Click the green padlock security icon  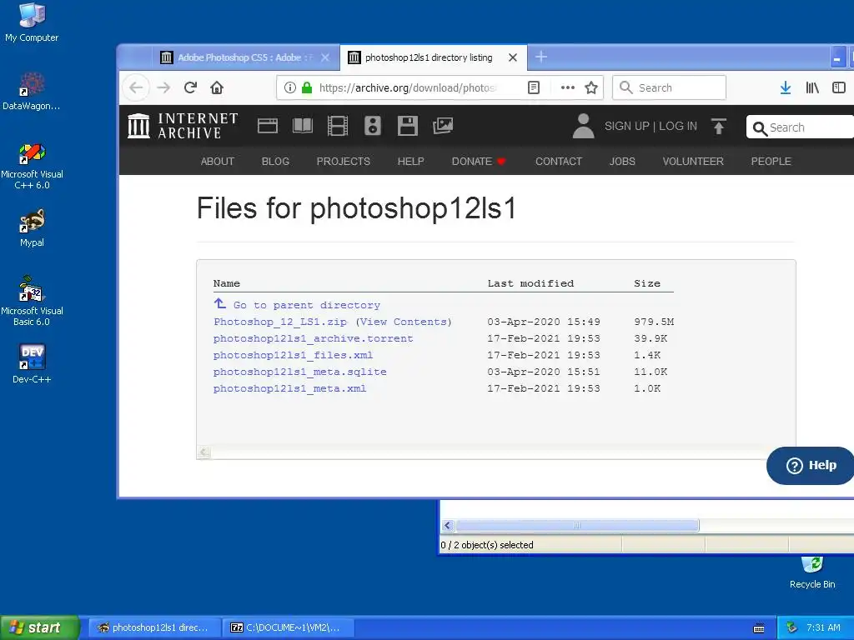click(x=307, y=87)
